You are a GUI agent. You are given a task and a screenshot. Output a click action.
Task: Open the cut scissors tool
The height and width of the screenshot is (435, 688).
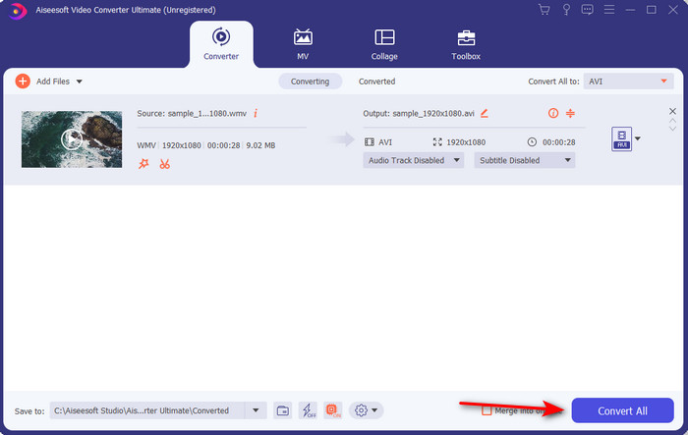pyautogui.click(x=164, y=164)
